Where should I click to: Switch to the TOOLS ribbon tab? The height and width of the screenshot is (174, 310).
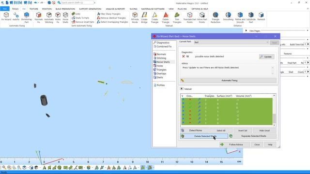click(15, 9)
